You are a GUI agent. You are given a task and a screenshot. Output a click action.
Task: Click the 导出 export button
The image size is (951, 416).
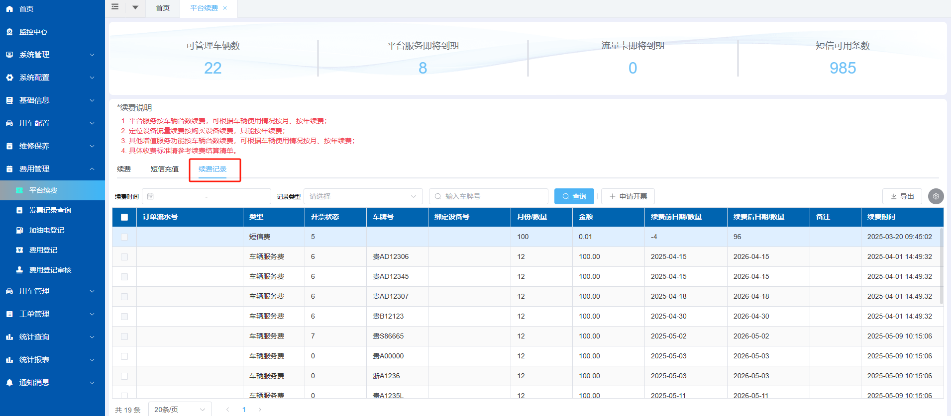tap(902, 196)
